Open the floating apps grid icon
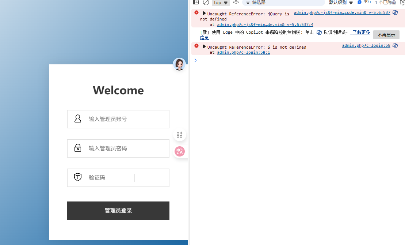This screenshot has height=245, width=405. click(x=179, y=135)
